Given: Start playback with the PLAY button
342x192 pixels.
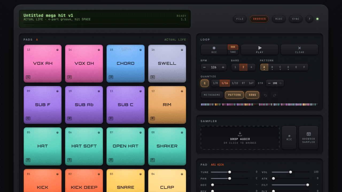Looking at the screenshot, I should (259, 50).
